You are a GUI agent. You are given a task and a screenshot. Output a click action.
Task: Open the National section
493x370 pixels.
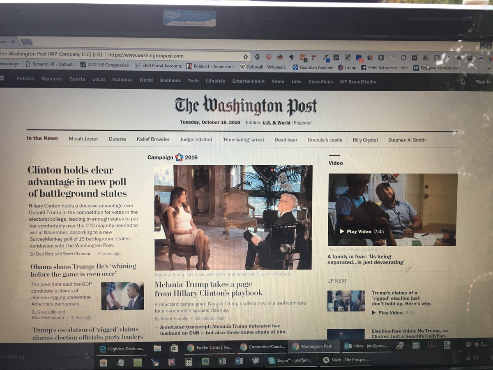[x=122, y=80]
